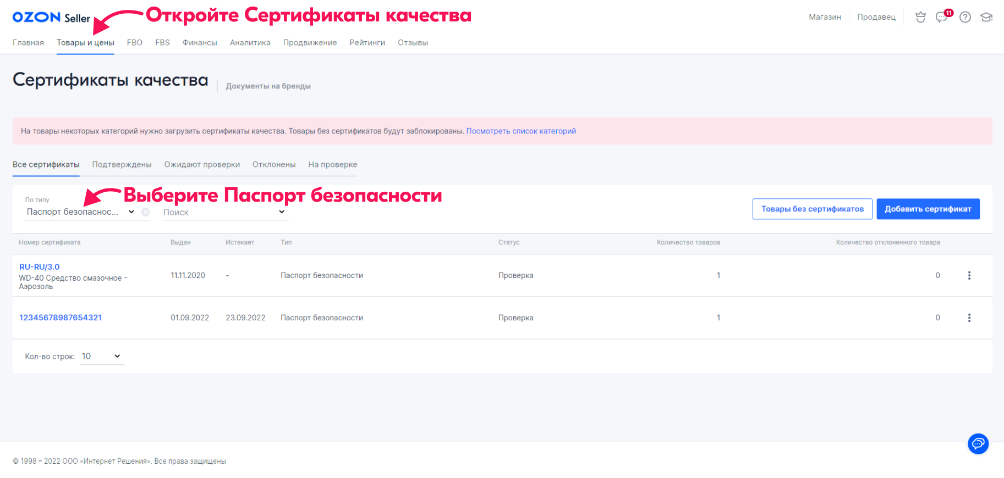Open certificate RU-RU/3.0
Screen dimensions: 1004x478
pos(40,267)
